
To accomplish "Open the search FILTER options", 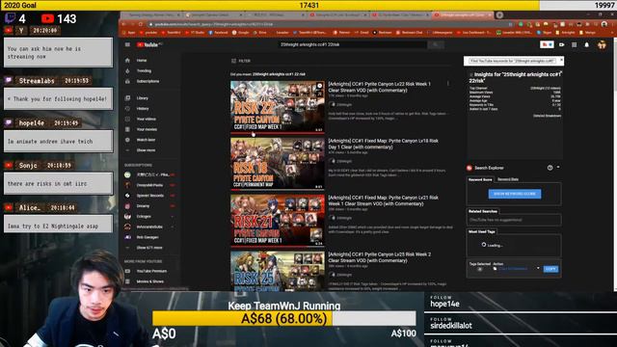I will point(241,61).
